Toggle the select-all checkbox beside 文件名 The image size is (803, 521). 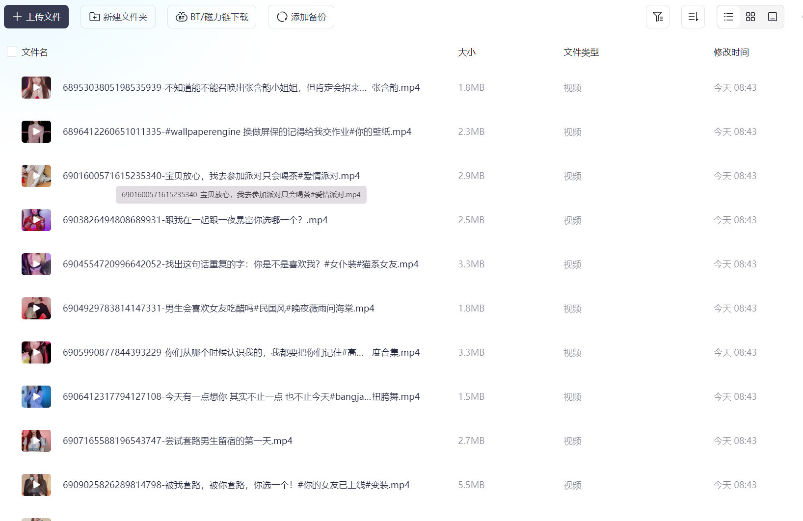click(x=12, y=52)
